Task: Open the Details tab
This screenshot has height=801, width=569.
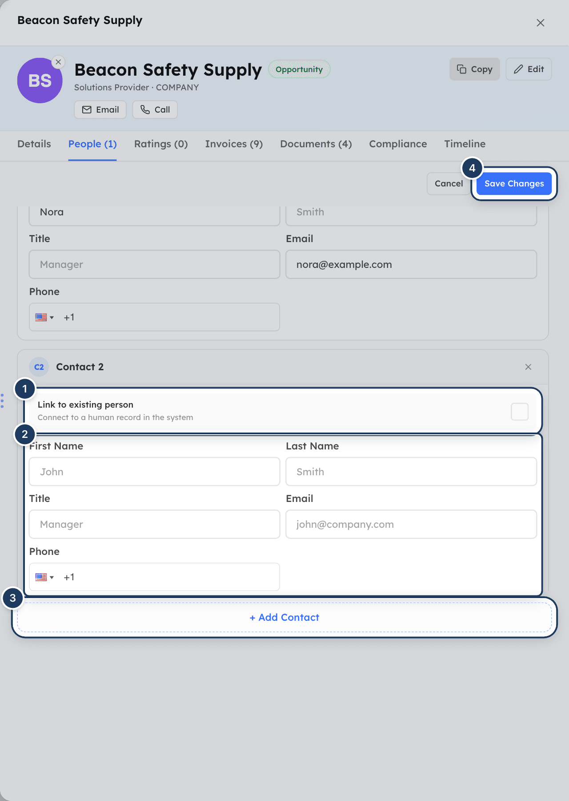Action: 34,144
